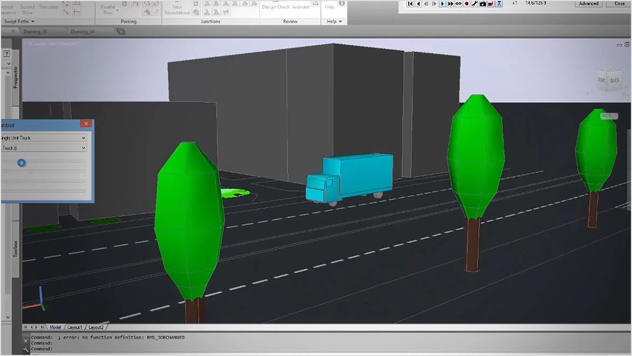The image size is (632, 356).
Task: Toggle the red 3D vehicle body icon
Action: click(491, 4)
